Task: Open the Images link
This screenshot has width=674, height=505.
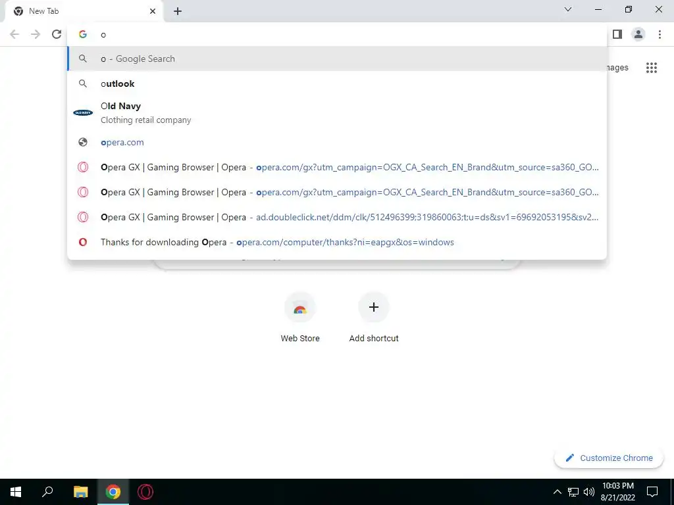Action: (617, 68)
